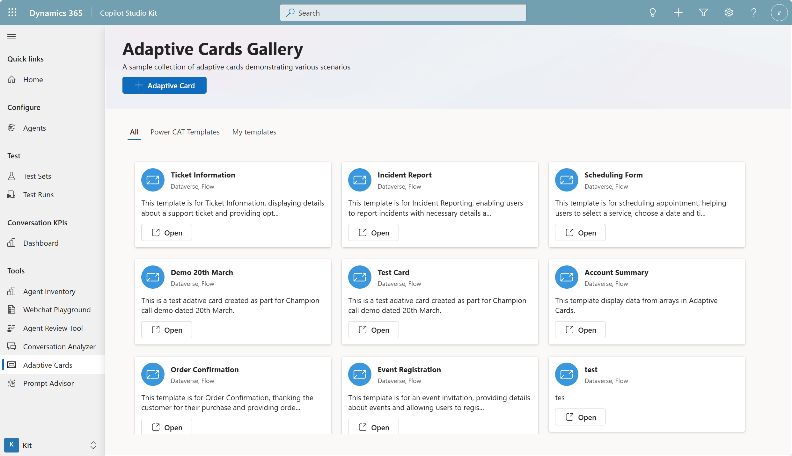Open the app launcher waffle icon

click(12, 13)
